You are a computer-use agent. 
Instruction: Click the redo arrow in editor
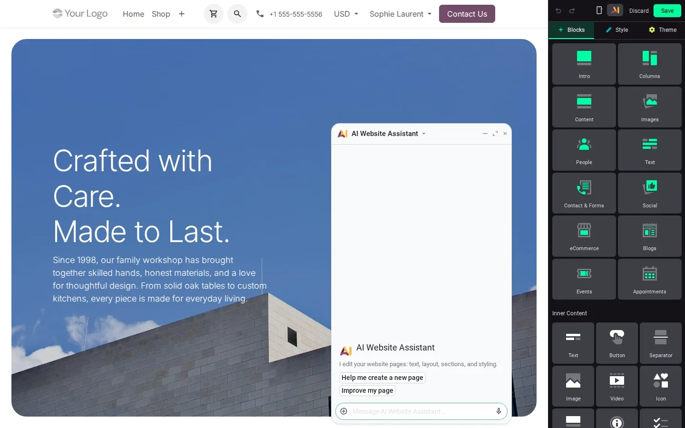point(572,10)
